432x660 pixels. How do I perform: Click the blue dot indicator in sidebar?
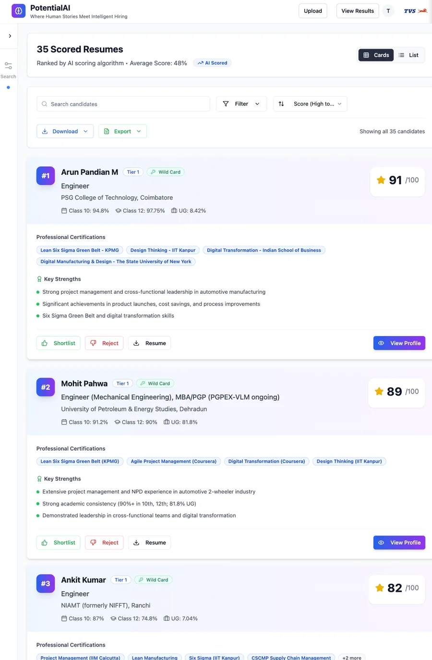(x=8, y=87)
